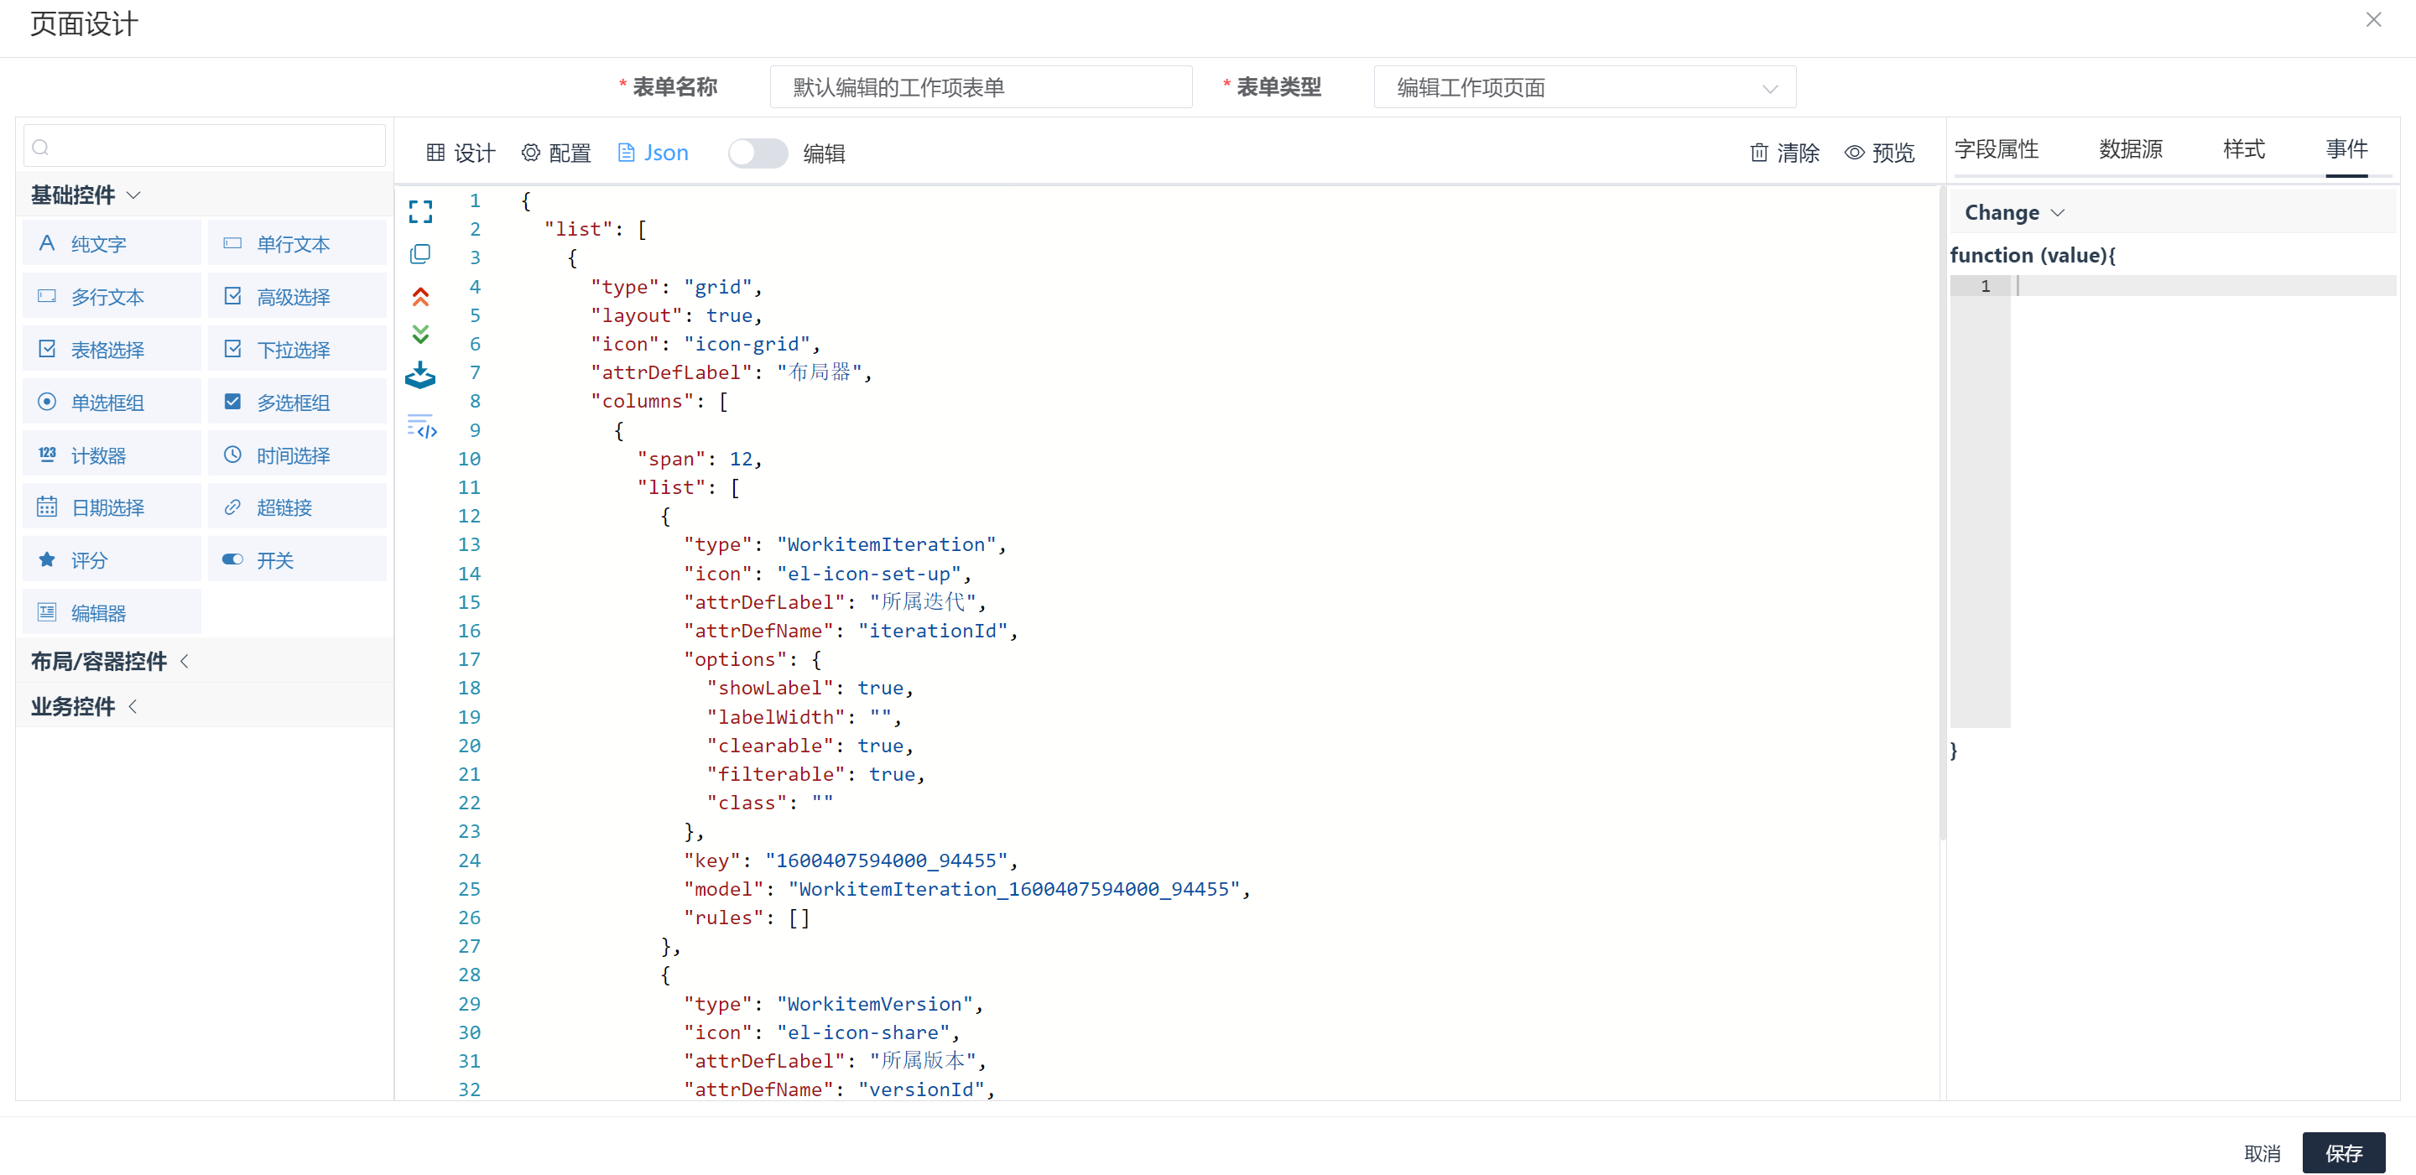Click the red collapse-all arrows icon
Screen dimensions: 2416x1175
pos(420,296)
